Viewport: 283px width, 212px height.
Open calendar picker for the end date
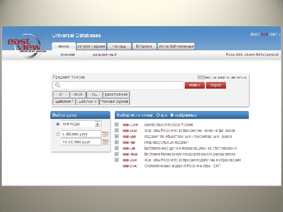pos(105,142)
